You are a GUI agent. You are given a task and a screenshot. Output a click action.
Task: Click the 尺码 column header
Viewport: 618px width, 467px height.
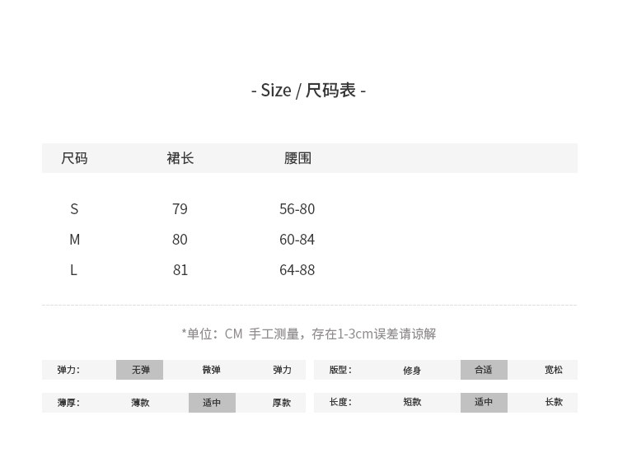tap(74, 158)
